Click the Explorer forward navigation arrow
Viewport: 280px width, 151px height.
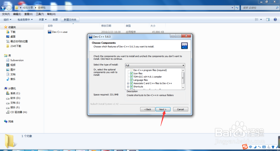pos(9,8)
